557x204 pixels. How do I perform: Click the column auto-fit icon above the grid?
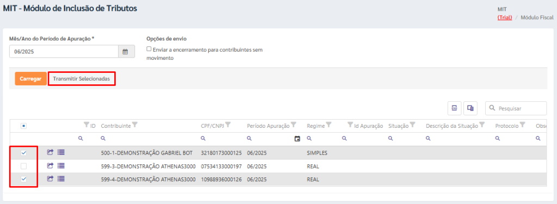(x=454, y=108)
